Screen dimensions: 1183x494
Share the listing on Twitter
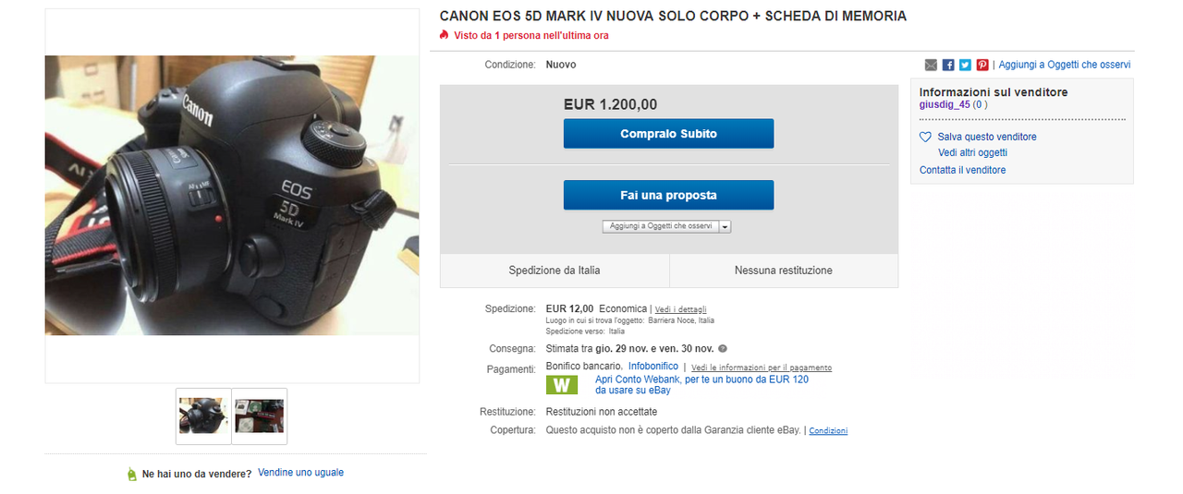(965, 65)
